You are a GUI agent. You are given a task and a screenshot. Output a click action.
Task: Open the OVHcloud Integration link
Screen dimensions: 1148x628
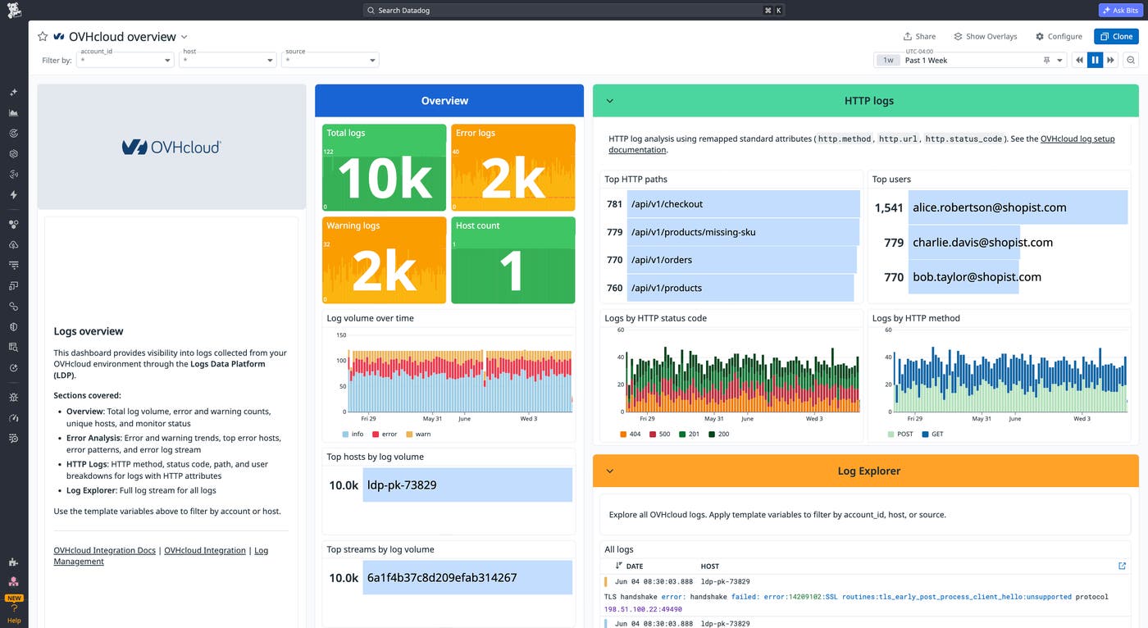(x=205, y=550)
